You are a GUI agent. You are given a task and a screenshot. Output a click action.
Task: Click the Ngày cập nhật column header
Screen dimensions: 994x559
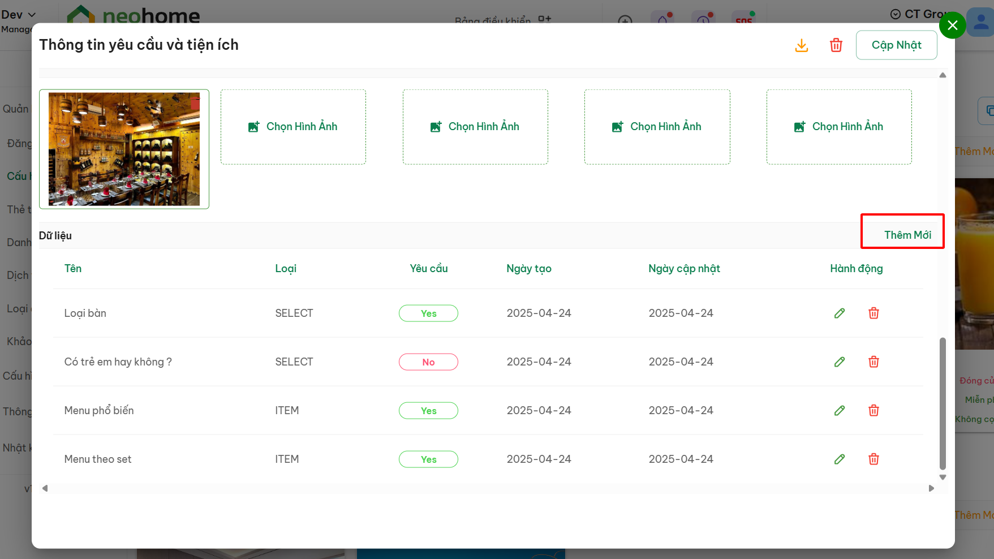[684, 268]
